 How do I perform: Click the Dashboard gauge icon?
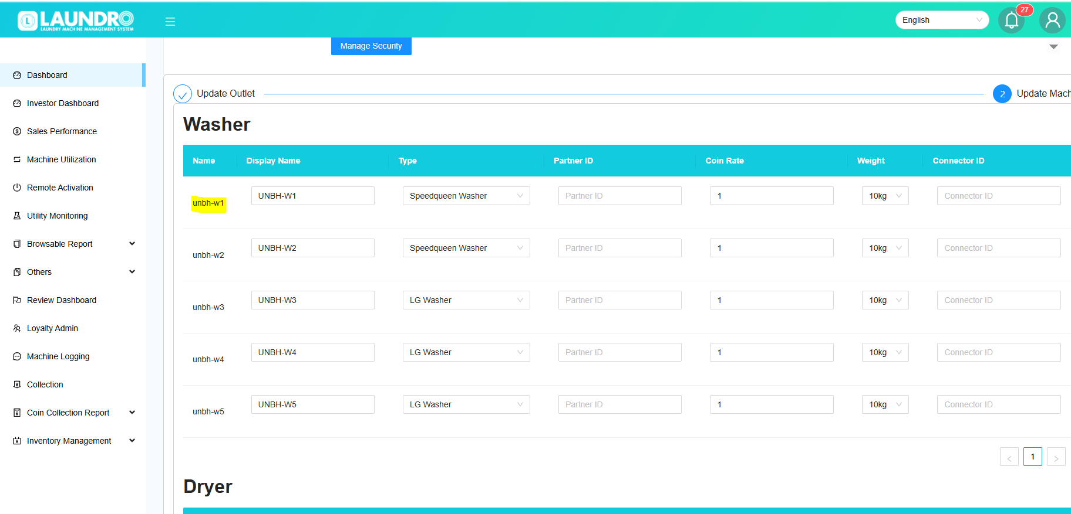[17, 75]
